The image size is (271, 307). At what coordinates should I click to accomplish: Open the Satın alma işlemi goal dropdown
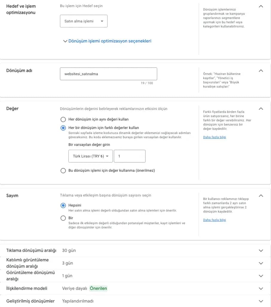tap(84, 21)
